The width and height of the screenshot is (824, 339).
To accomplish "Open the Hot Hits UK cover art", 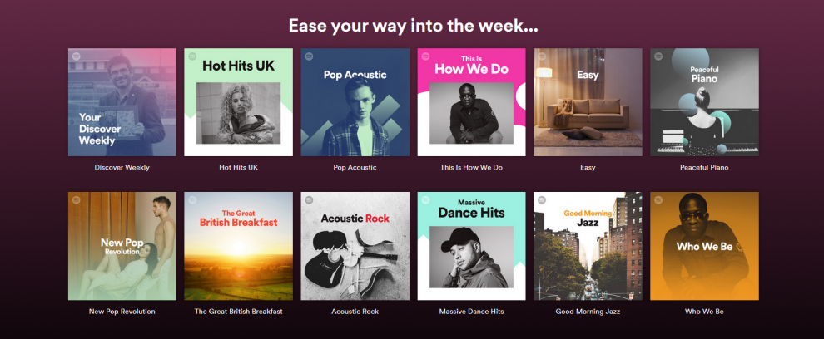I will click(x=238, y=102).
